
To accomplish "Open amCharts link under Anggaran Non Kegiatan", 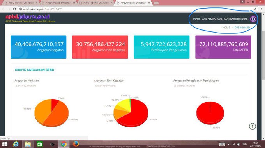I will pos(105,86).
